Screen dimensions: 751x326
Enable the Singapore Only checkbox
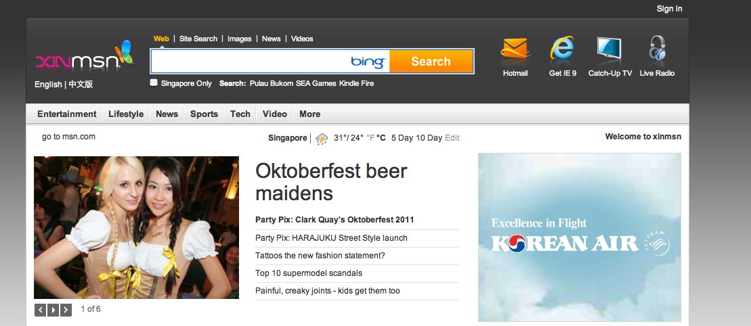153,83
